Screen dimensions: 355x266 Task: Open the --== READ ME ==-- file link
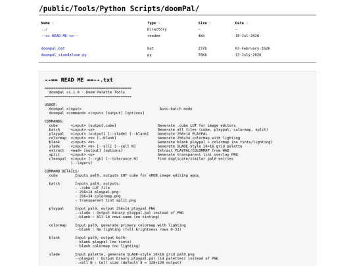coord(59,35)
